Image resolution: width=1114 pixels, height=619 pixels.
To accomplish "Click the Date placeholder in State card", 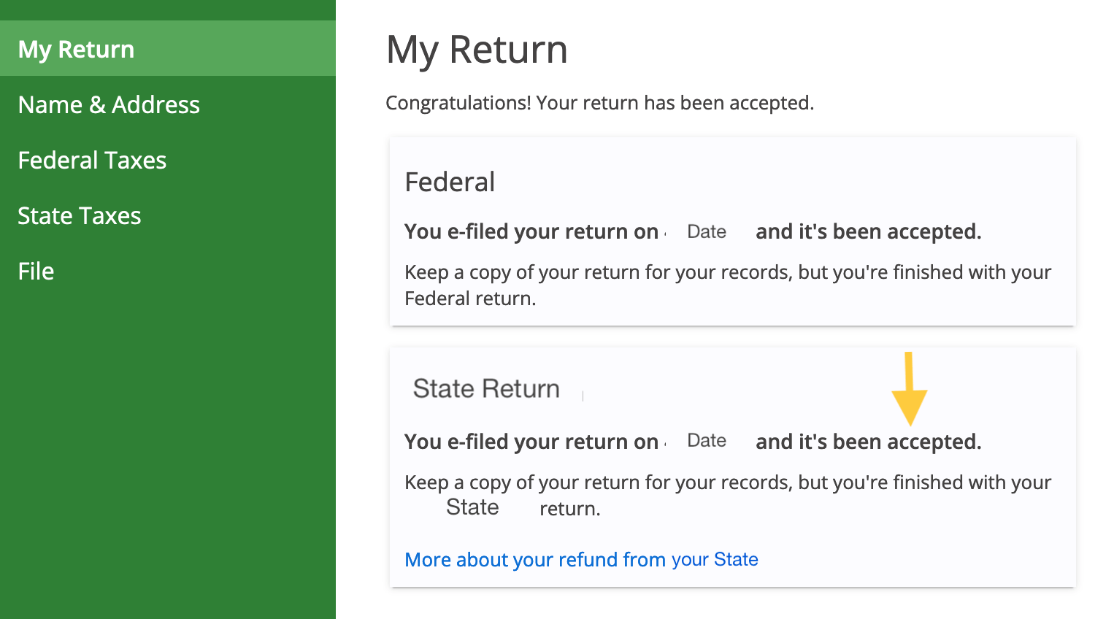I will coord(706,440).
